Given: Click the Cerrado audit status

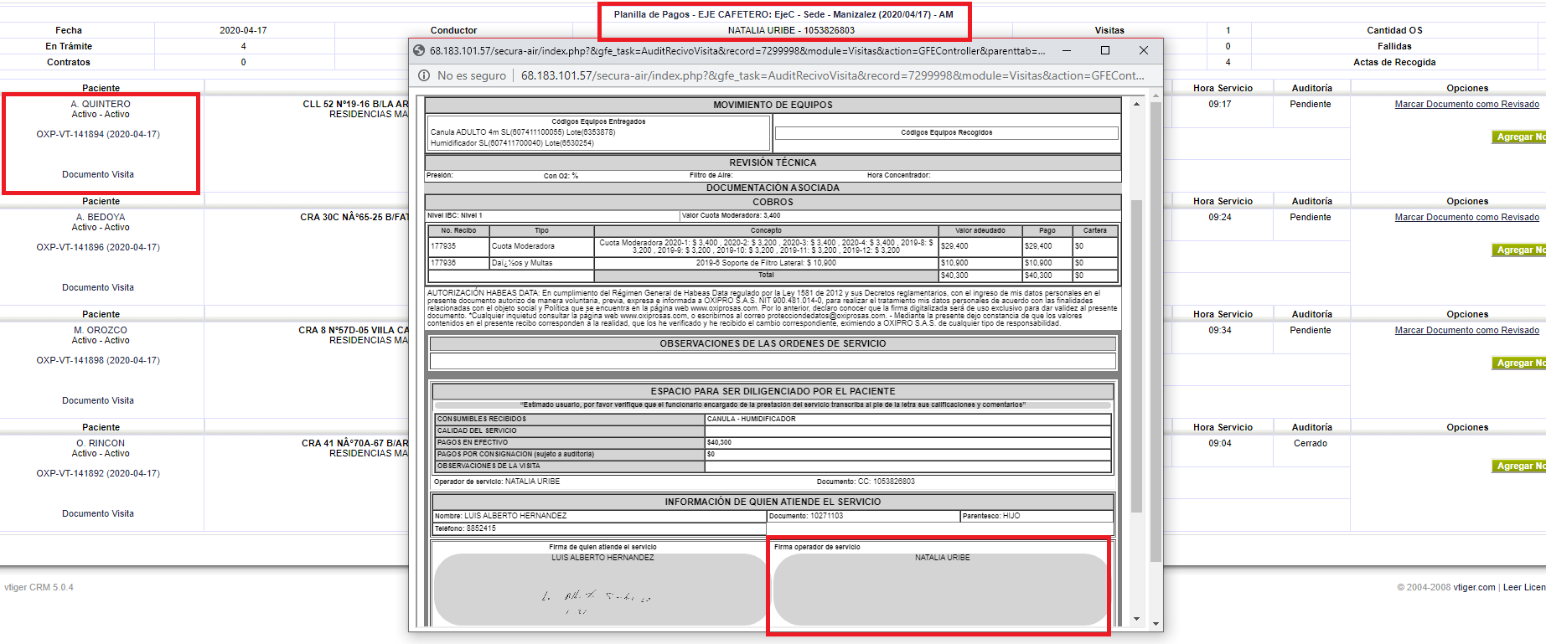Looking at the screenshot, I should coord(1311,443).
